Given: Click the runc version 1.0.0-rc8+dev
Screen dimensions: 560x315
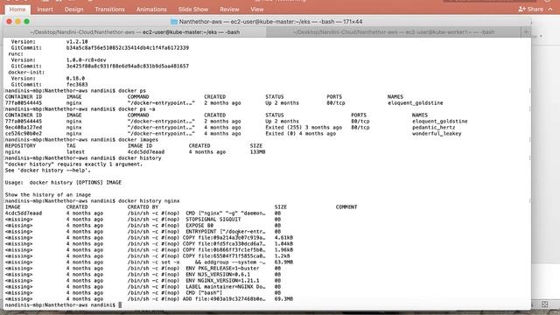Looking at the screenshot, I should [86, 60].
